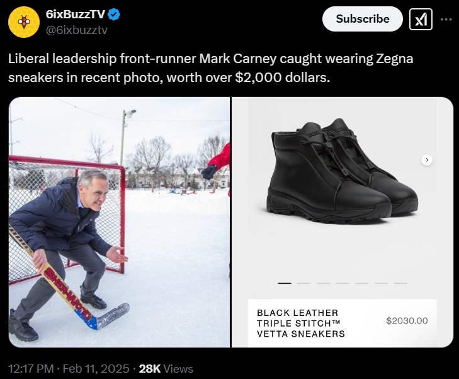Select the first carousel indicator dash
Image resolution: width=459 pixels, height=379 pixels.
[x=284, y=283]
